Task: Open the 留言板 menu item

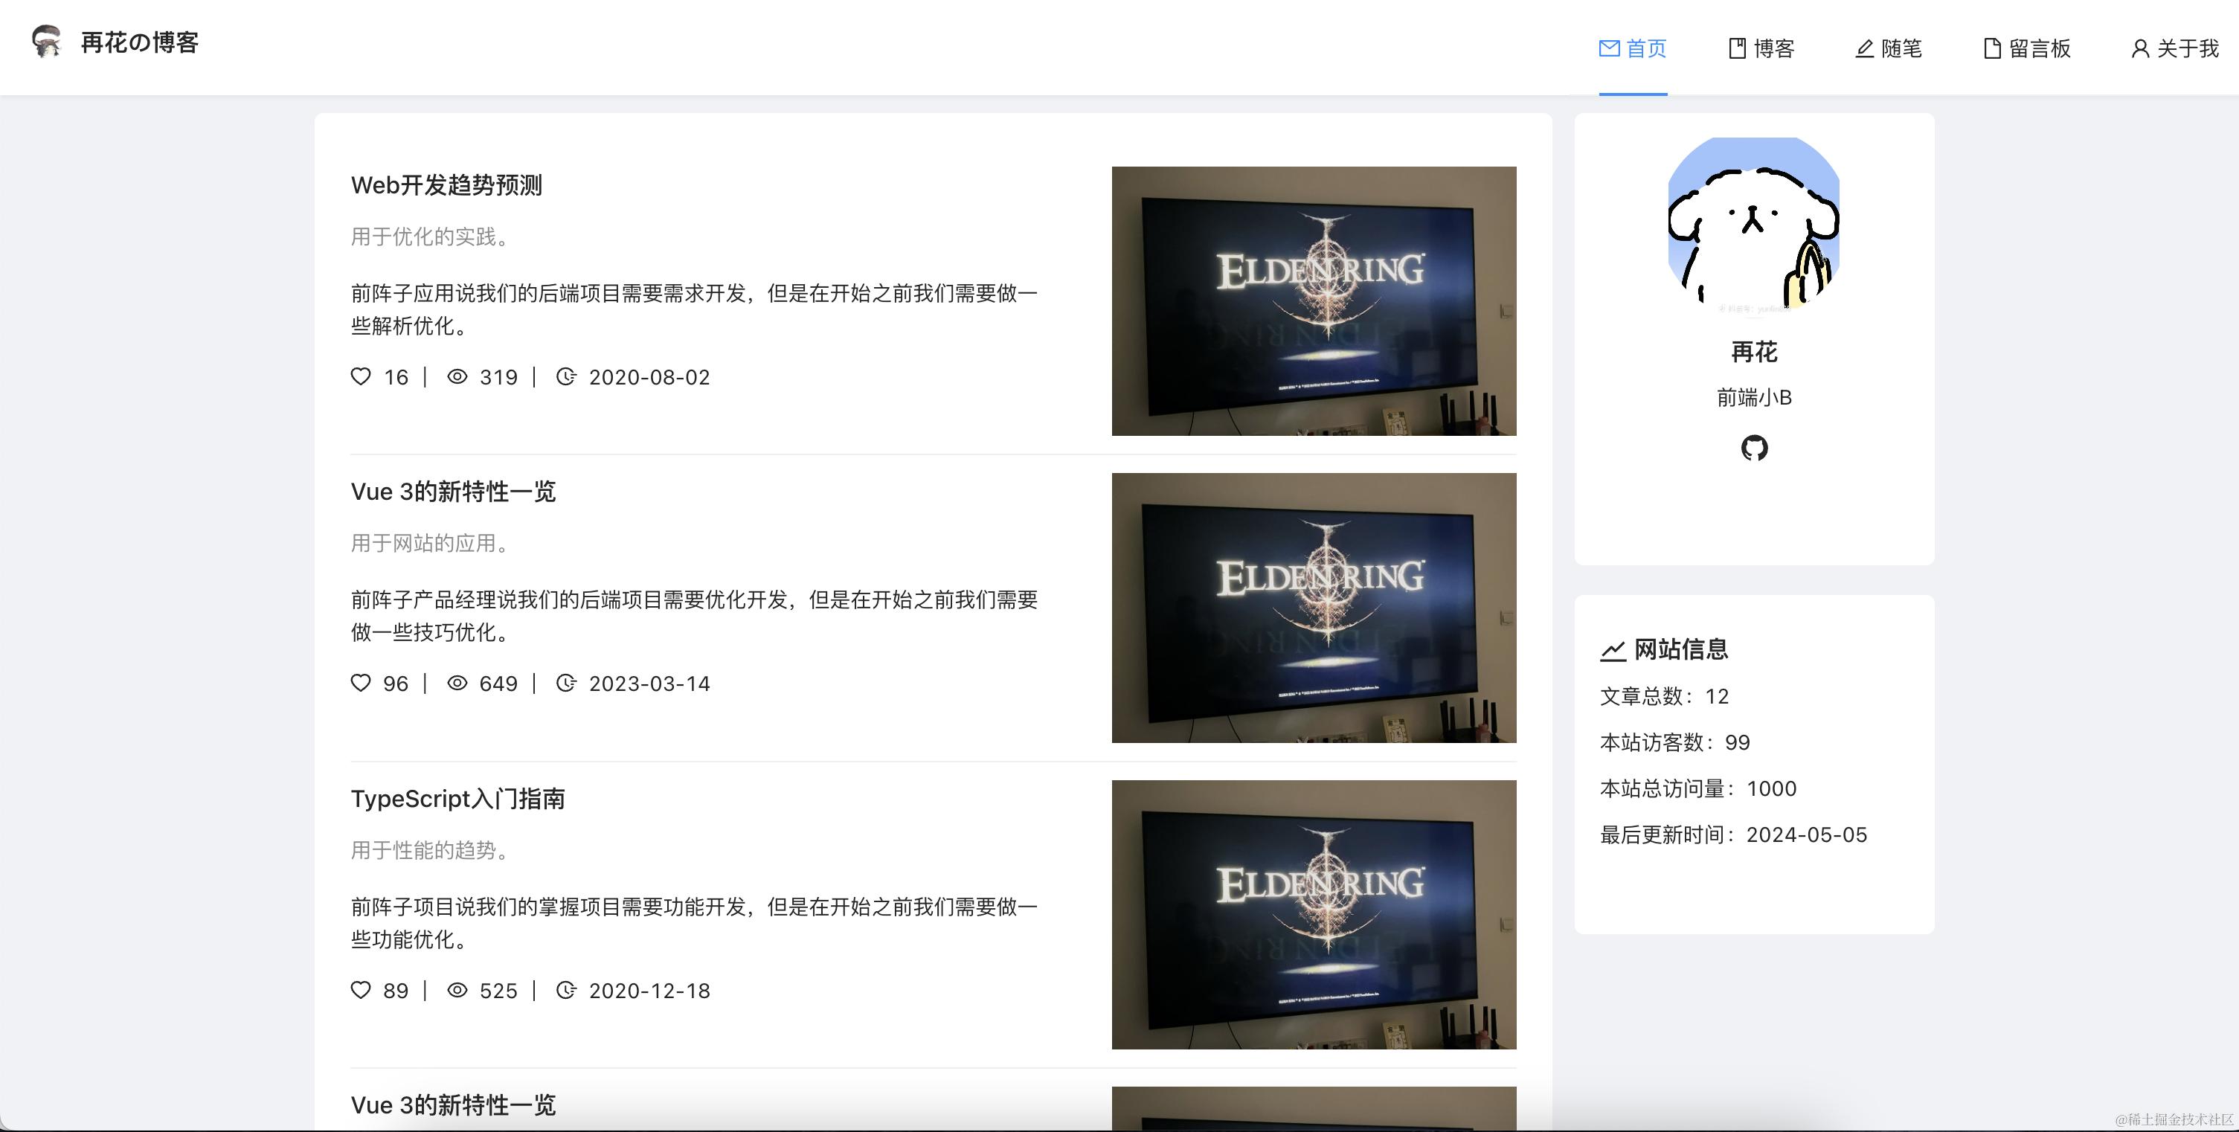Action: pos(2027,48)
